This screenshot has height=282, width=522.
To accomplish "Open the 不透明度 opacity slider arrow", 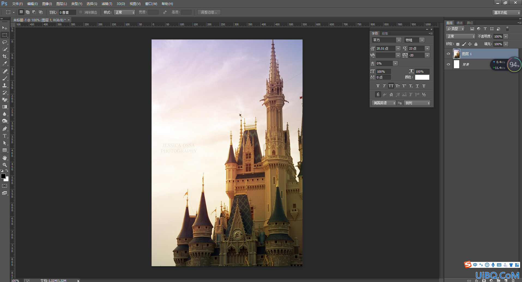I will (506, 36).
